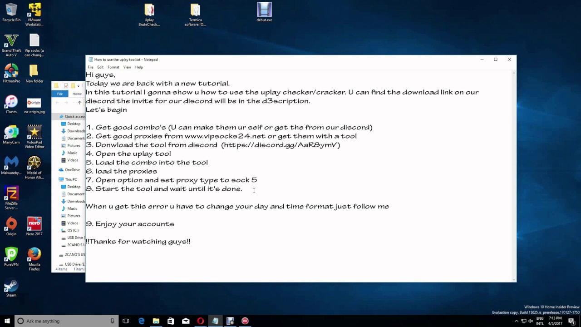Select the FileZilla Server desktop icon
The height and width of the screenshot is (327, 581).
coord(11,198)
